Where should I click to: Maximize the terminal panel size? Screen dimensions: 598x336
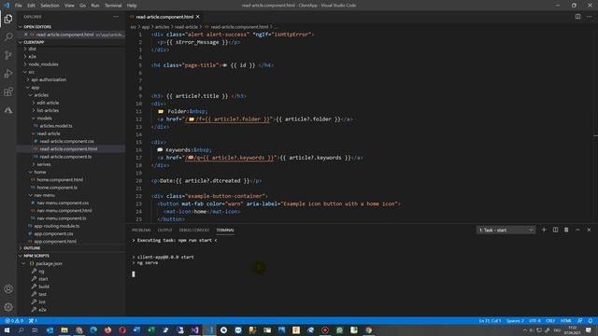click(577, 230)
